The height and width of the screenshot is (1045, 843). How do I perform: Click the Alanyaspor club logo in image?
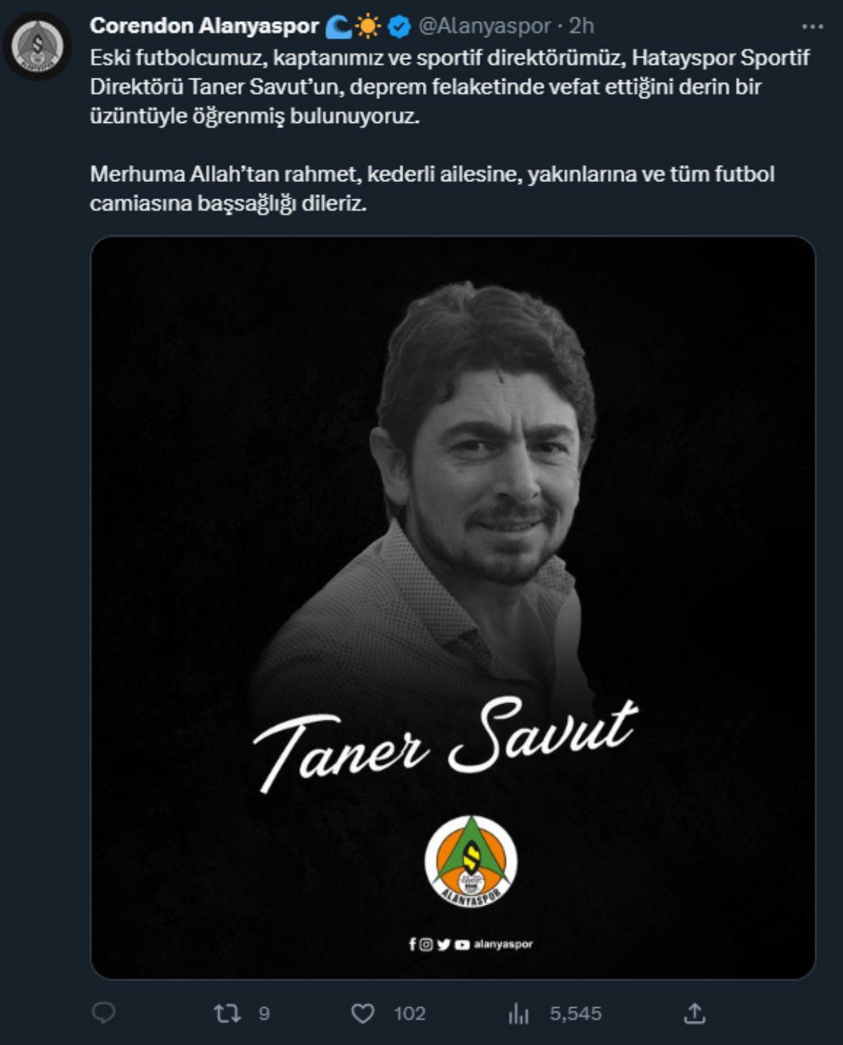471,860
